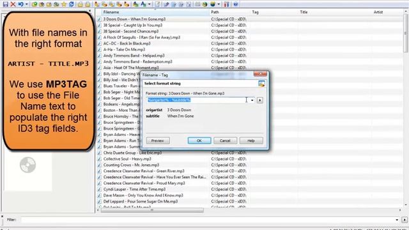Open the Actions quick dropdown arrow
This screenshot has height=230, width=409.
point(149,4)
